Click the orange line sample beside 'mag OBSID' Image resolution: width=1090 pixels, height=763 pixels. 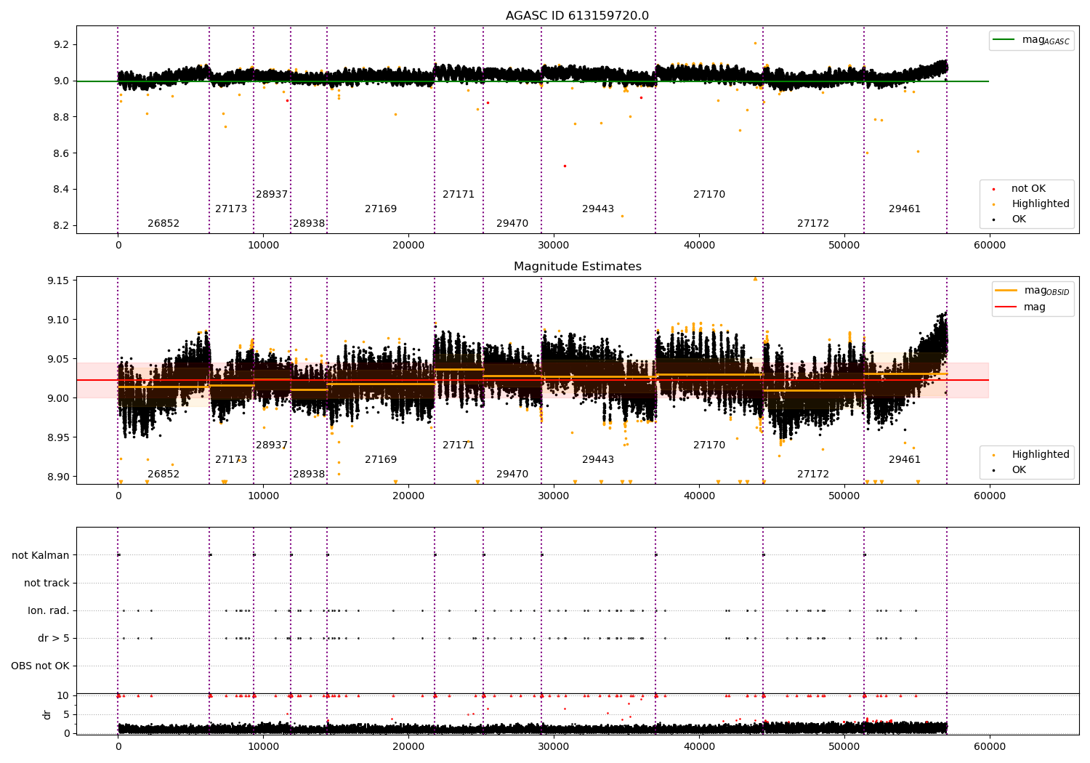click(x=1006, y=291)
